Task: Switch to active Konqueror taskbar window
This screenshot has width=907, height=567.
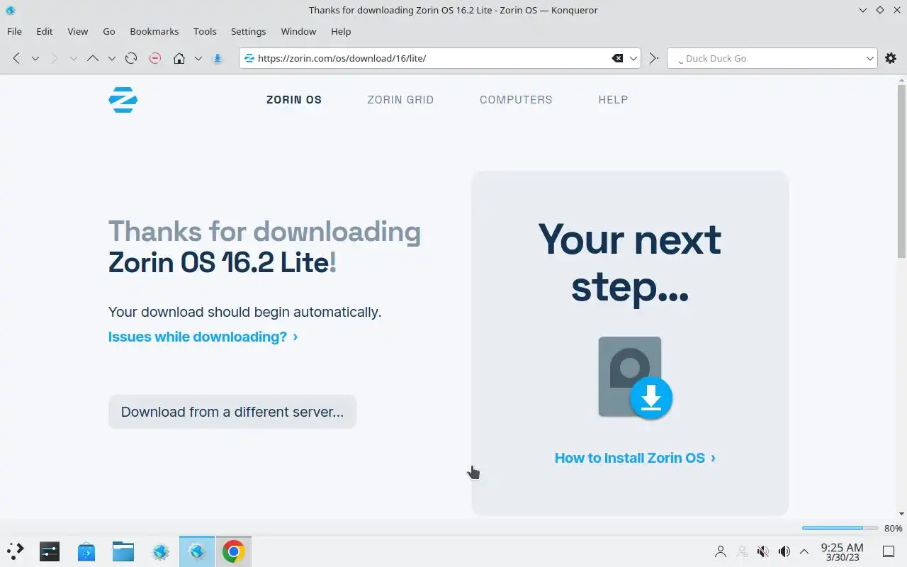Action: point(197,551)
